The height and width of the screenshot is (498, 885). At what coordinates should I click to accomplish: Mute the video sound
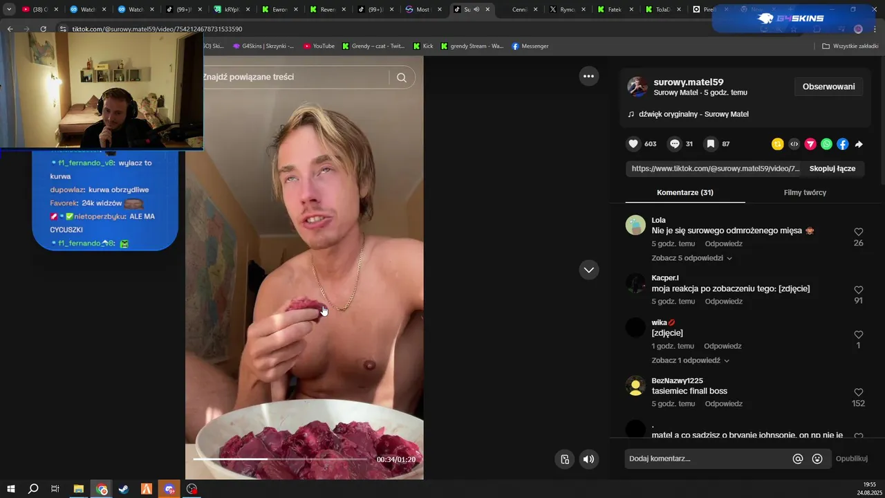click(588, 459)
